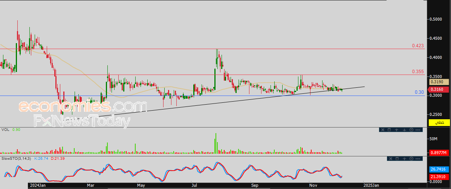Select the blue 0.30 support label

[419, 92]
